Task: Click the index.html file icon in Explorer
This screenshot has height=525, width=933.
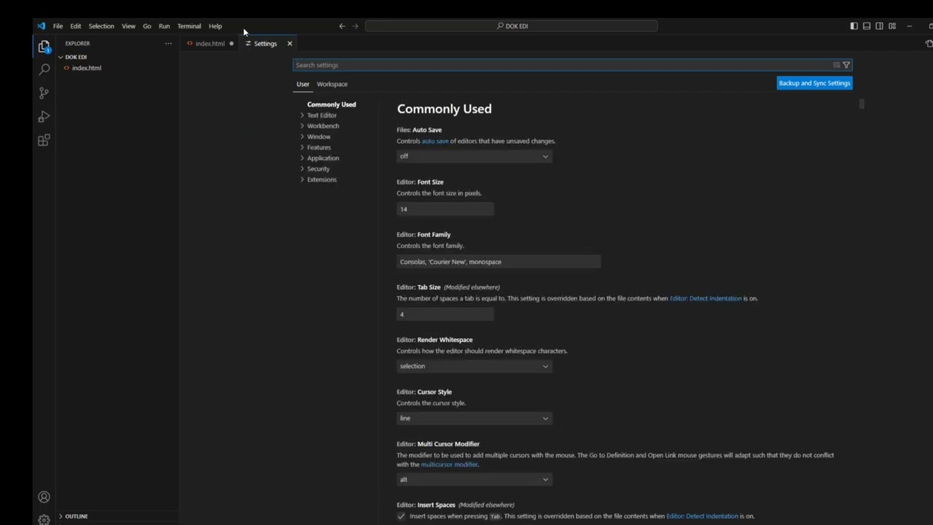Action: [x=66, y=68]
